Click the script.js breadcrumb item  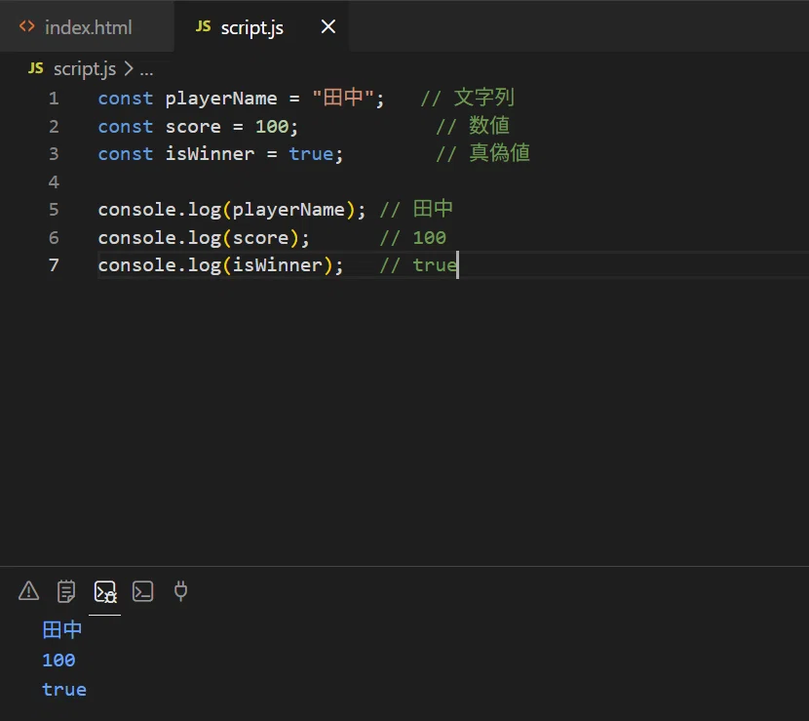(x=85, y=68)
